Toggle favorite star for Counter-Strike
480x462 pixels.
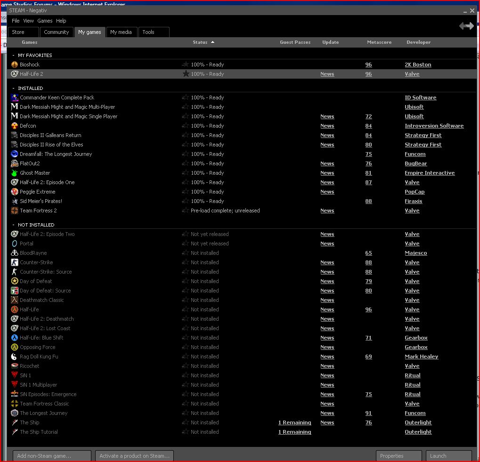tap(186, 262)
